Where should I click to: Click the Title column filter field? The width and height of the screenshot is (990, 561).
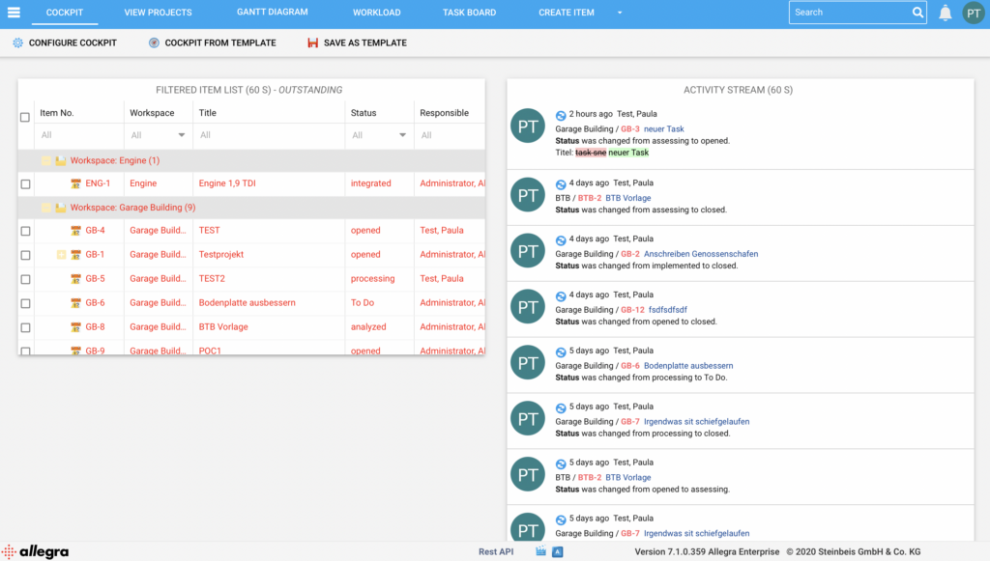[270, 135]
